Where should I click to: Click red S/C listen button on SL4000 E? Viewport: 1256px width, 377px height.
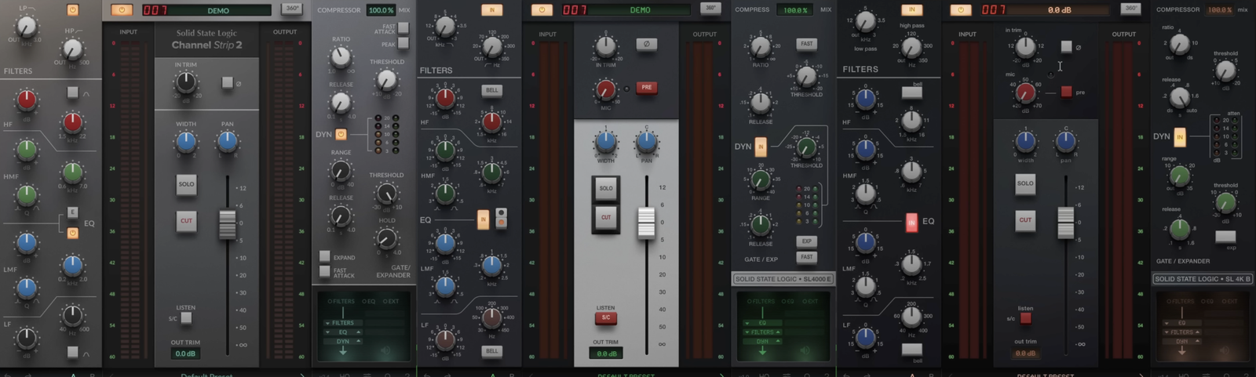tap(605, 317)
